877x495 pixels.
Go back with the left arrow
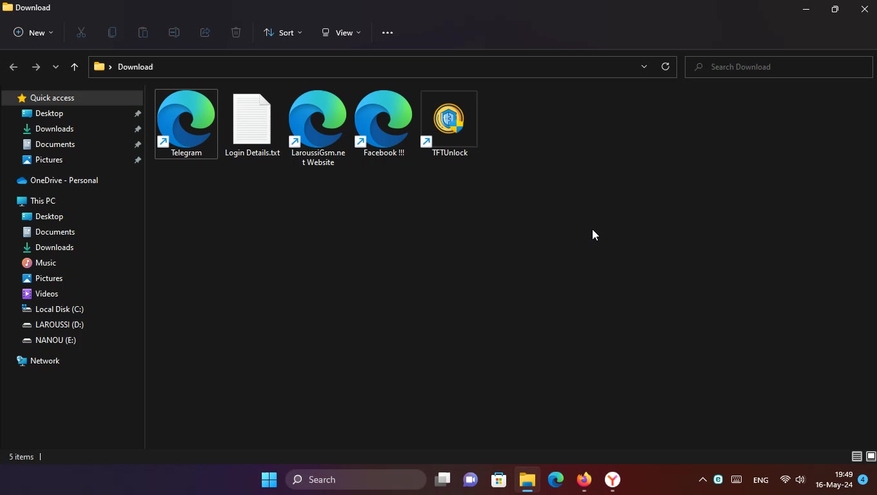pos(14,67)
